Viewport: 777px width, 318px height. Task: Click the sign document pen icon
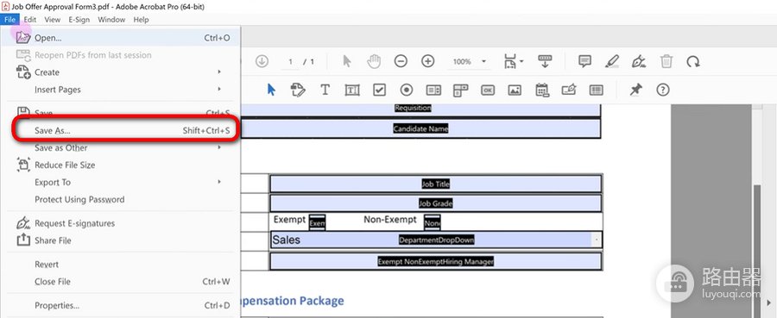[x=639, y=61]
